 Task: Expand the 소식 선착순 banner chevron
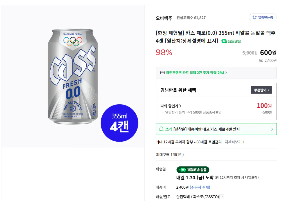pos(273,129)
